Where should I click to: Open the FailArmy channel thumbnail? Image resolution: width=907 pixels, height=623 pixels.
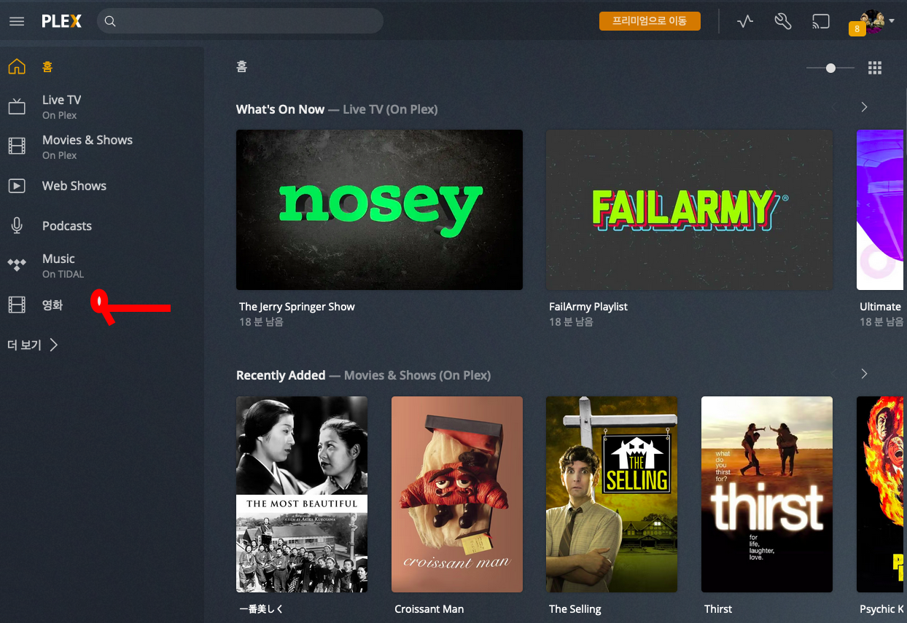[689, 210]
